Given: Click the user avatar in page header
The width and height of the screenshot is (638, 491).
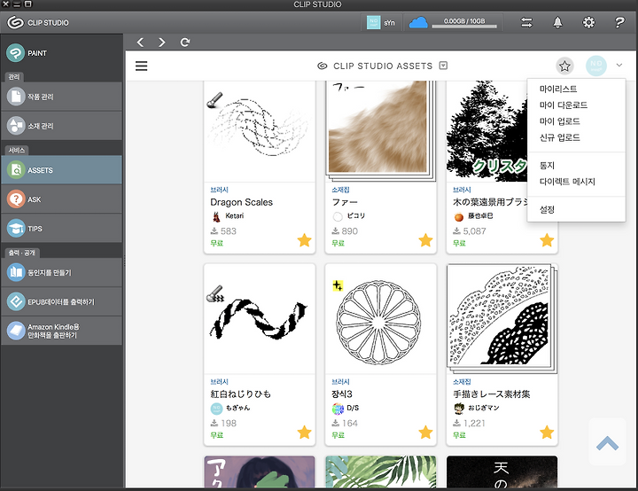Looking at the screenshot, I should (596, 66).
